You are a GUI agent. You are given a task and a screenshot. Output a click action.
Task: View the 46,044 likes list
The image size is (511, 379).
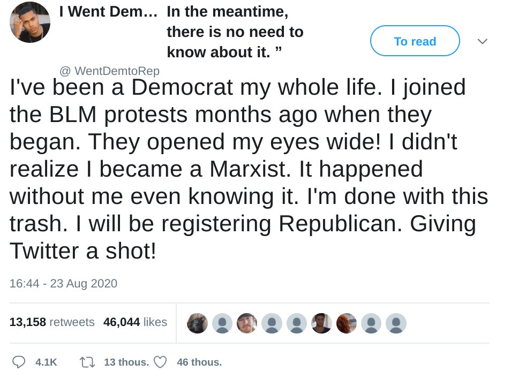click(135, 322)
